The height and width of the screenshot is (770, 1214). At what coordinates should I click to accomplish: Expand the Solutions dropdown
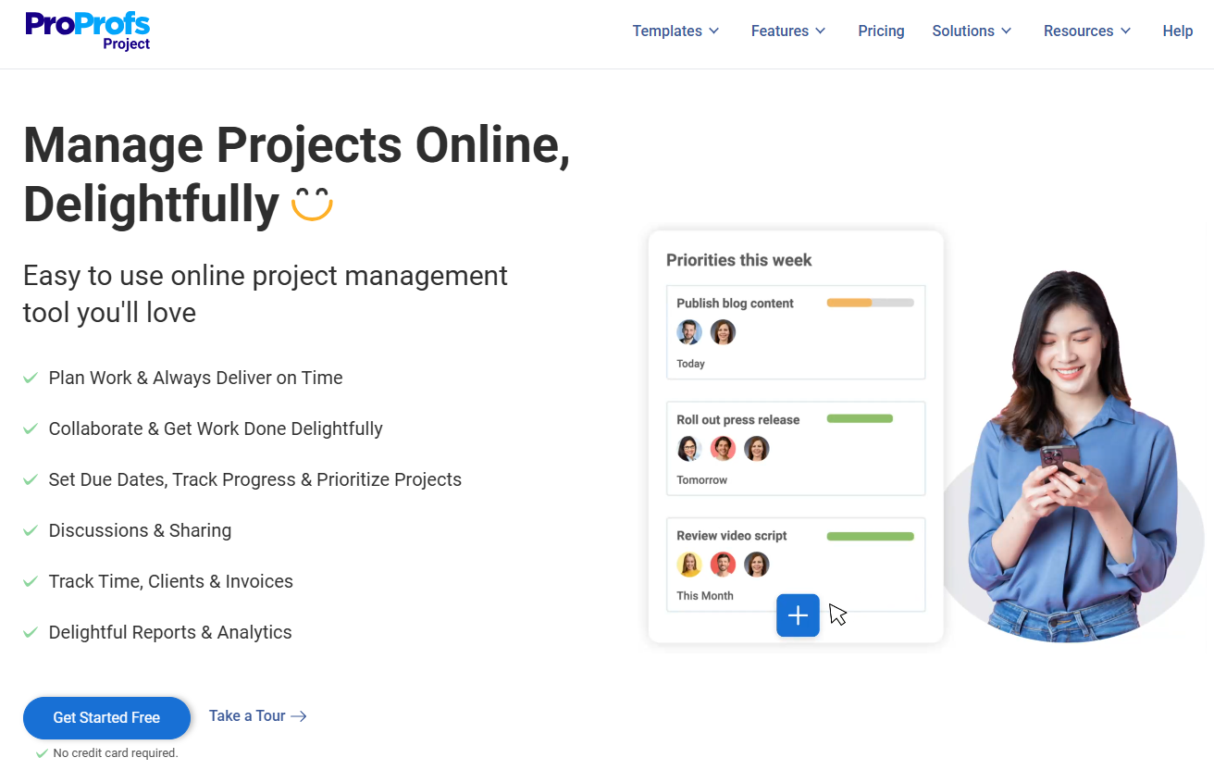[x=972, y=31]
